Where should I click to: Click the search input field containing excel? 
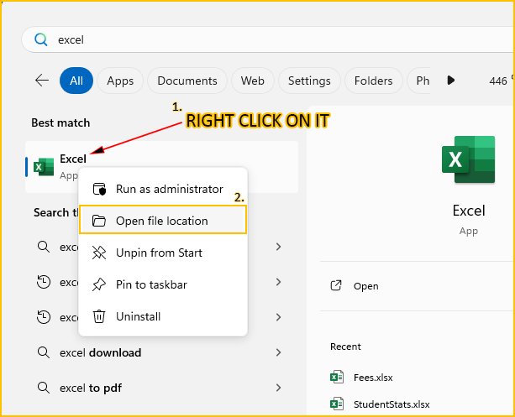[252, 39]
